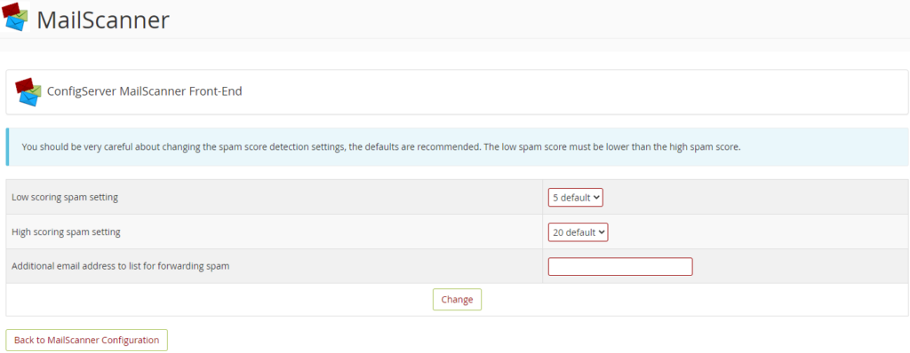Click the ConfigServer Front-End panel envelope icon
This screenshot has height=353, width=910.
click(x=28, y=92)
